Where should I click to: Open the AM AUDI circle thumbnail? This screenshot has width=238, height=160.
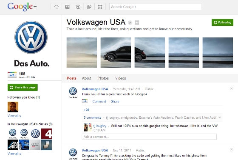pyautogui.click(x=13, y=145)
